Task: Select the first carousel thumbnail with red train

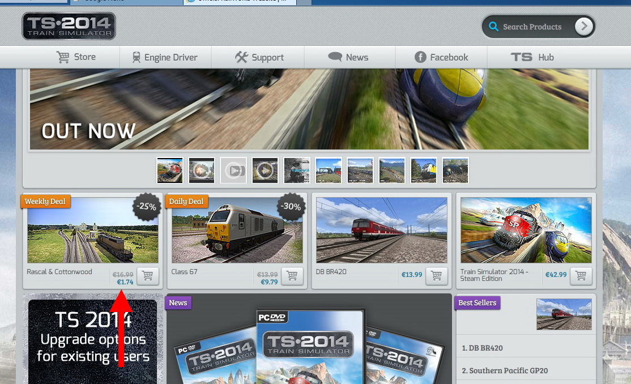Action: (170, 170)
